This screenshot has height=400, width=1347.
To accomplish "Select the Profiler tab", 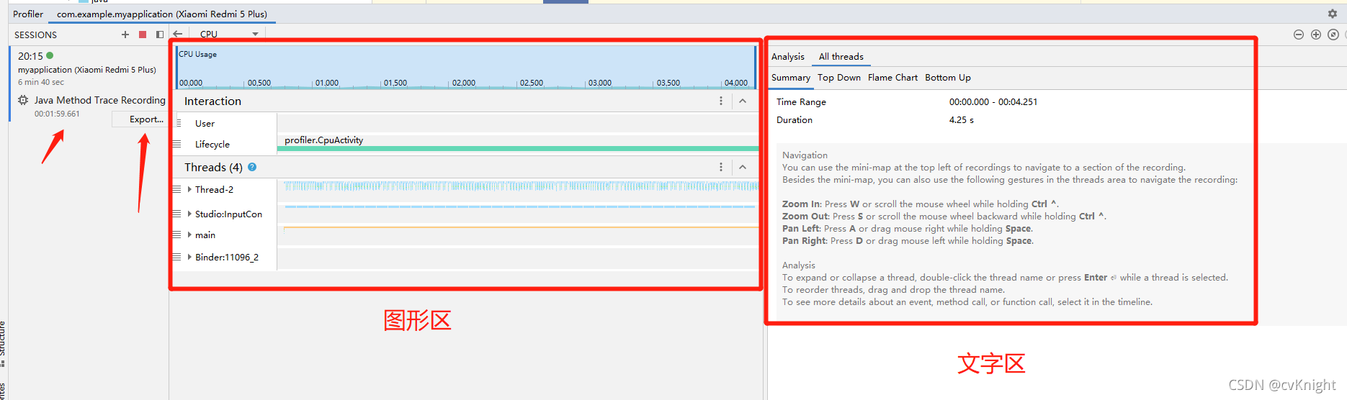I will (28, 14).
